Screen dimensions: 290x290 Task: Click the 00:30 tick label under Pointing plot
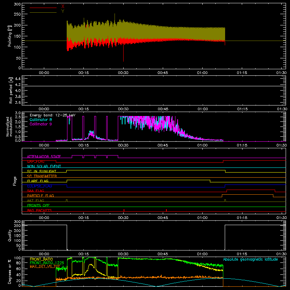pos(123,73)
